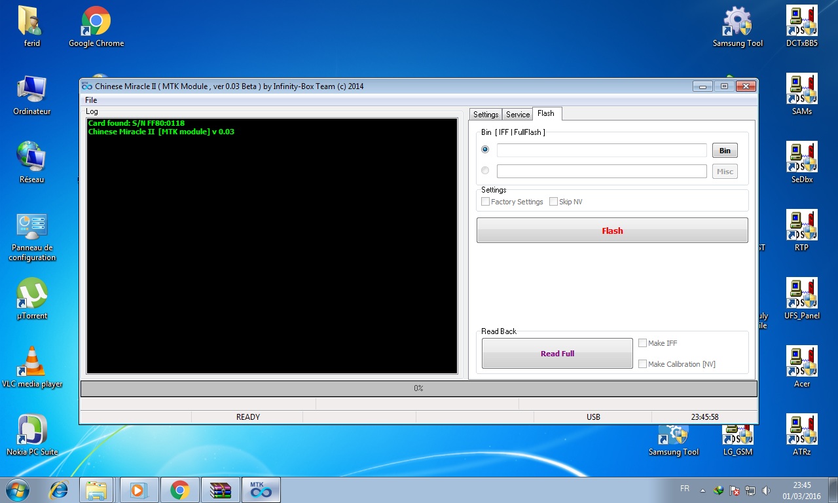Select the Nokia PC Suite shortcut
The width and height of the screenshot is (838, 503).
[32, 435]
